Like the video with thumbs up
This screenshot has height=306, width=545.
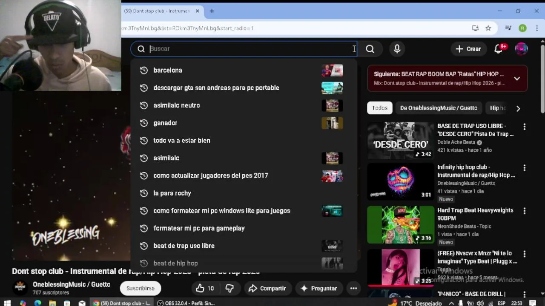[x=205, y=288]
